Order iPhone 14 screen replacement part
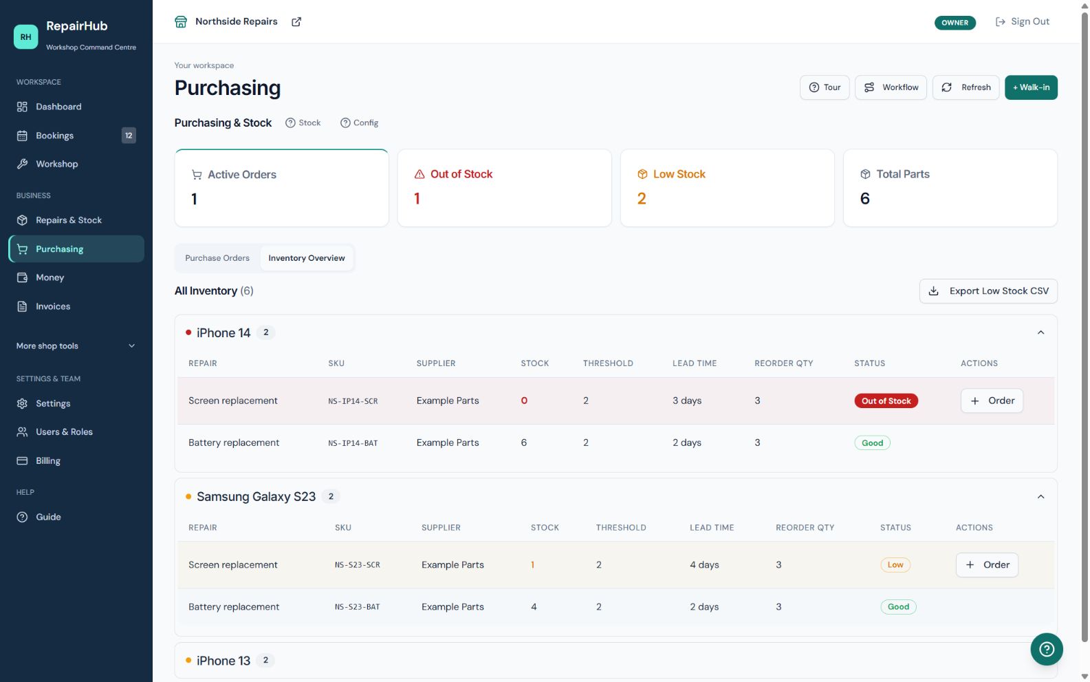The image size is (1090, 682). coord(992,401)
